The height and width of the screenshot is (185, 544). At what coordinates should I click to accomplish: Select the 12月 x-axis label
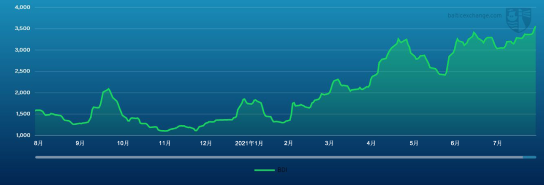pos(206,143)
